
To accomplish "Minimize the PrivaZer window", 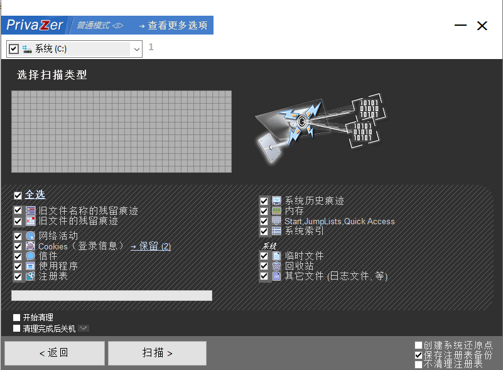I will (x=460, y=25).
